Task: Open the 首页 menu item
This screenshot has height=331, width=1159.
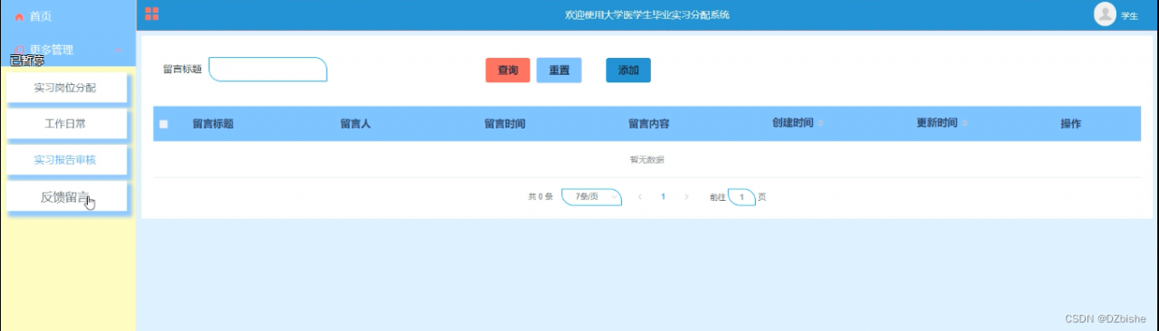Action: 68,16
